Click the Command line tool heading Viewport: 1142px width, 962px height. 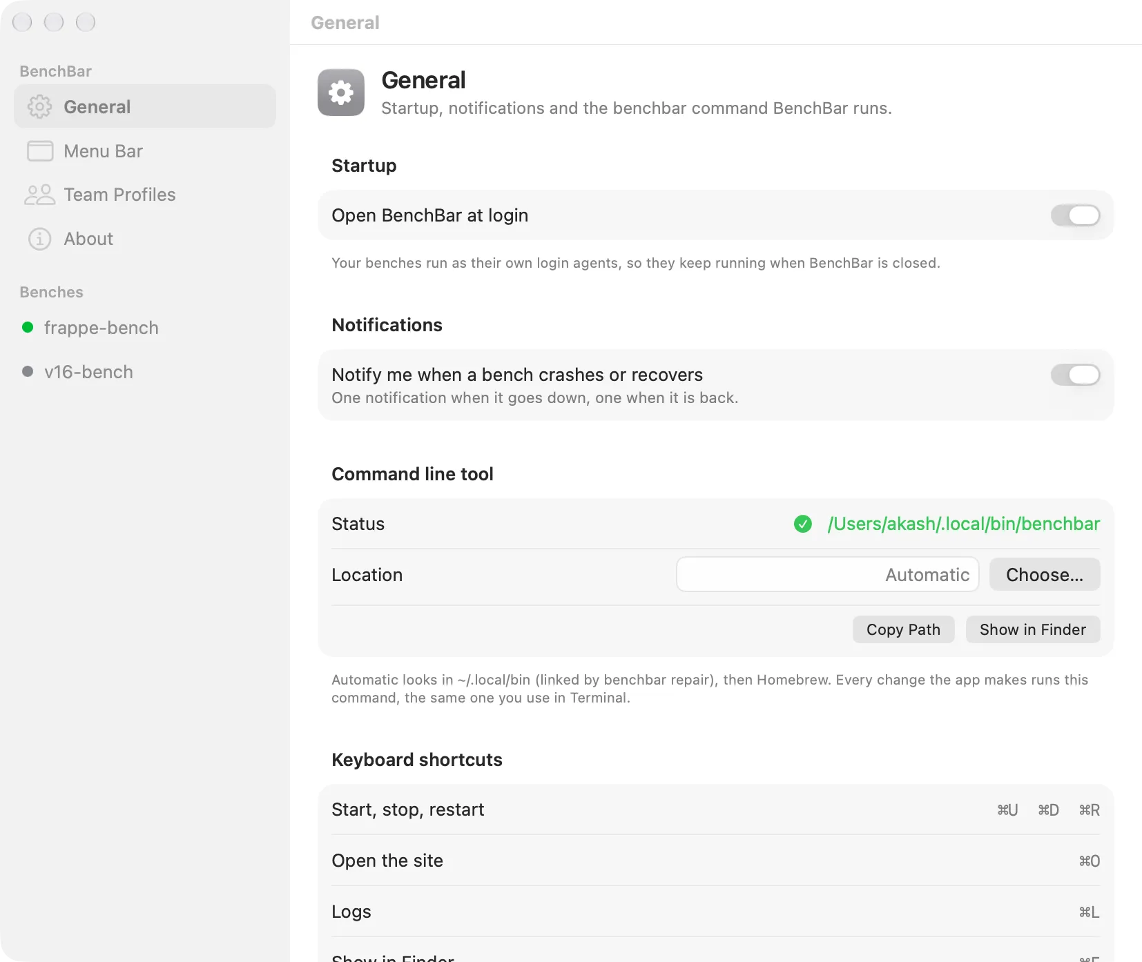(412, 474)
